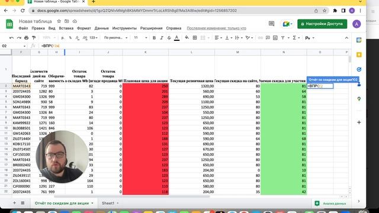
Task: Open the number format 123 dropdown
Action: (94, 38)
